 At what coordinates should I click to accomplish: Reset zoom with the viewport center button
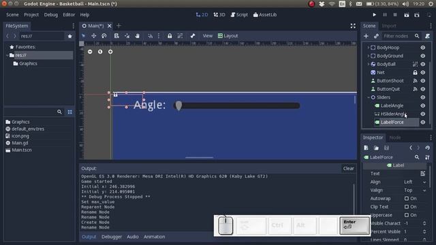pos(100,52)
